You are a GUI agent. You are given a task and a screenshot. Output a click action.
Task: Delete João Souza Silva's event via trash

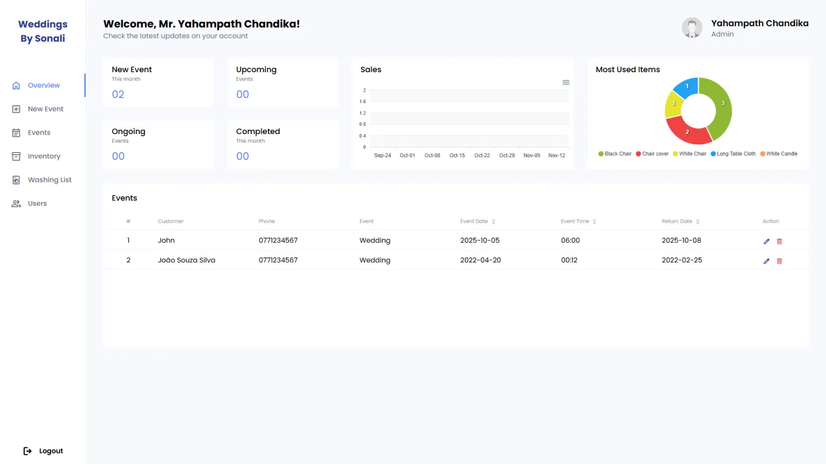coord(780,261)
